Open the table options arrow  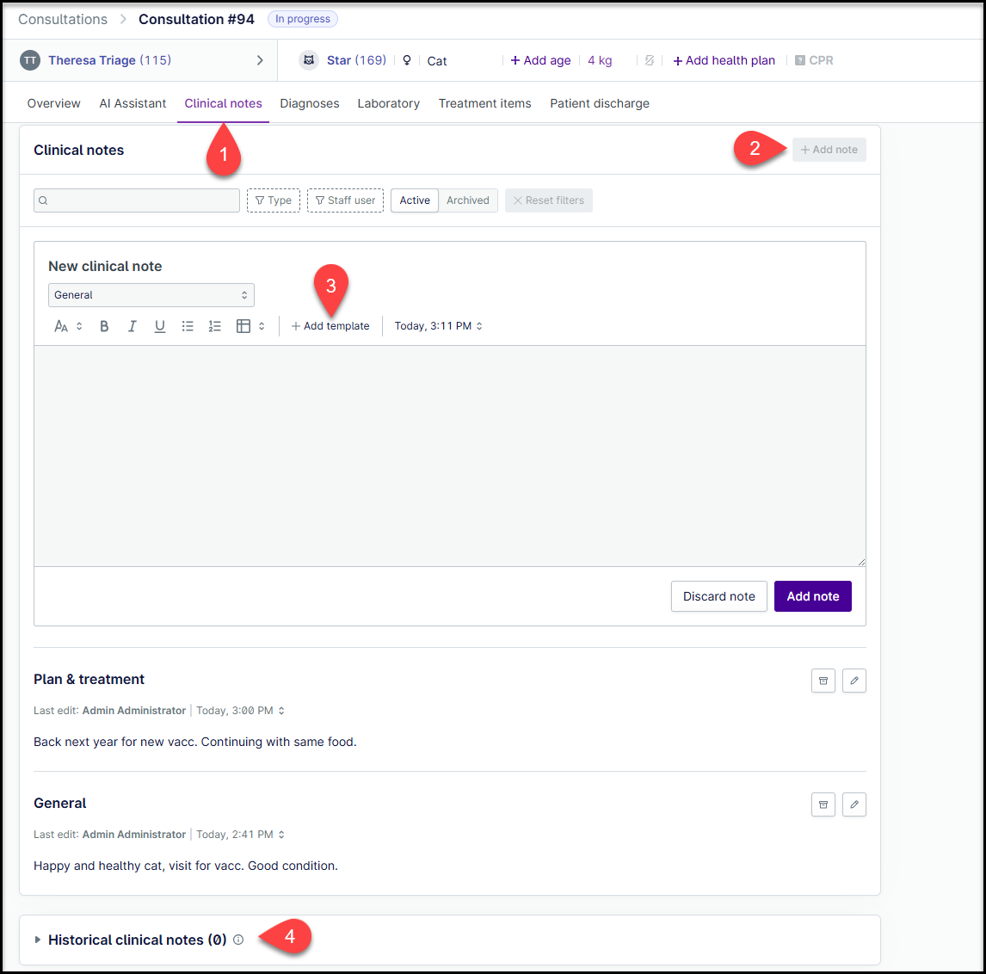click(262, 326)
